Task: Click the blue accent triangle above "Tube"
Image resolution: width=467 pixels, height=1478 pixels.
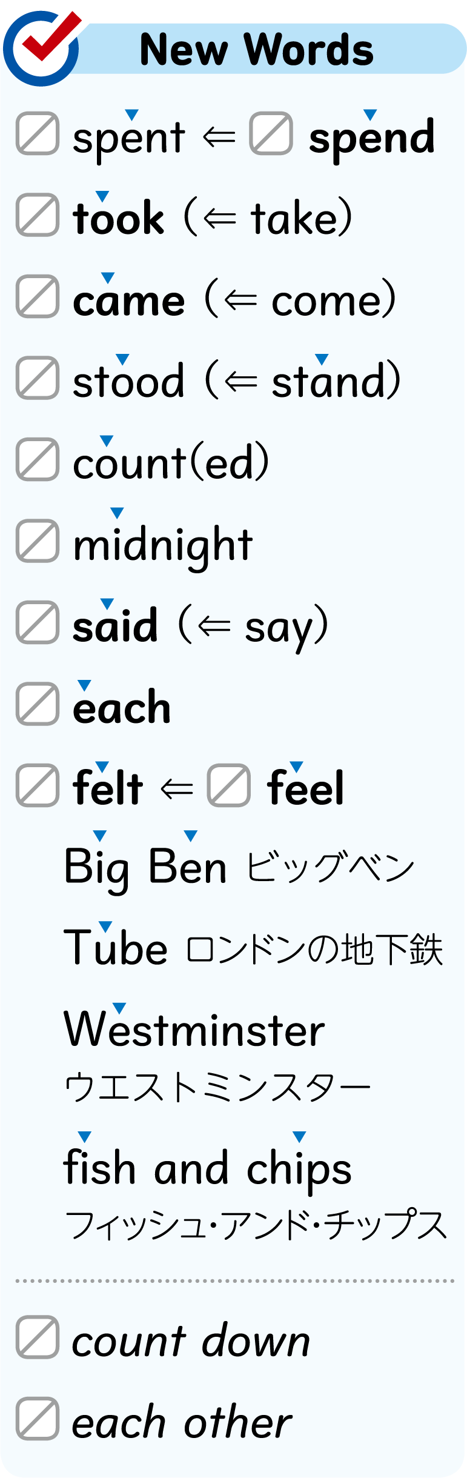Action: (x=105, y=927)
